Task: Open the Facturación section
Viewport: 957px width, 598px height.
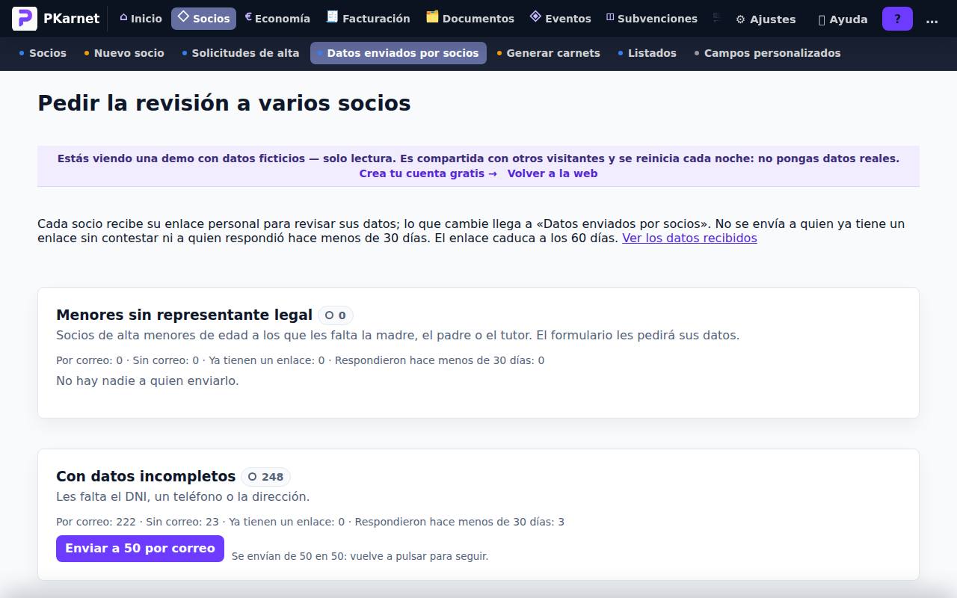Action: tap(368, 19)
